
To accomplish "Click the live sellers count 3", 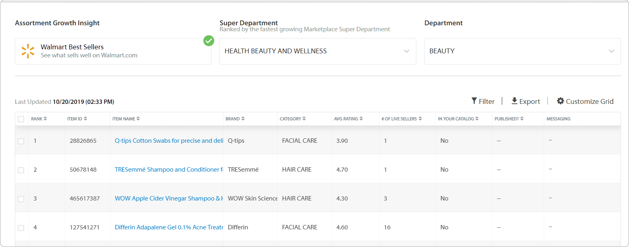I will [385, 198].
